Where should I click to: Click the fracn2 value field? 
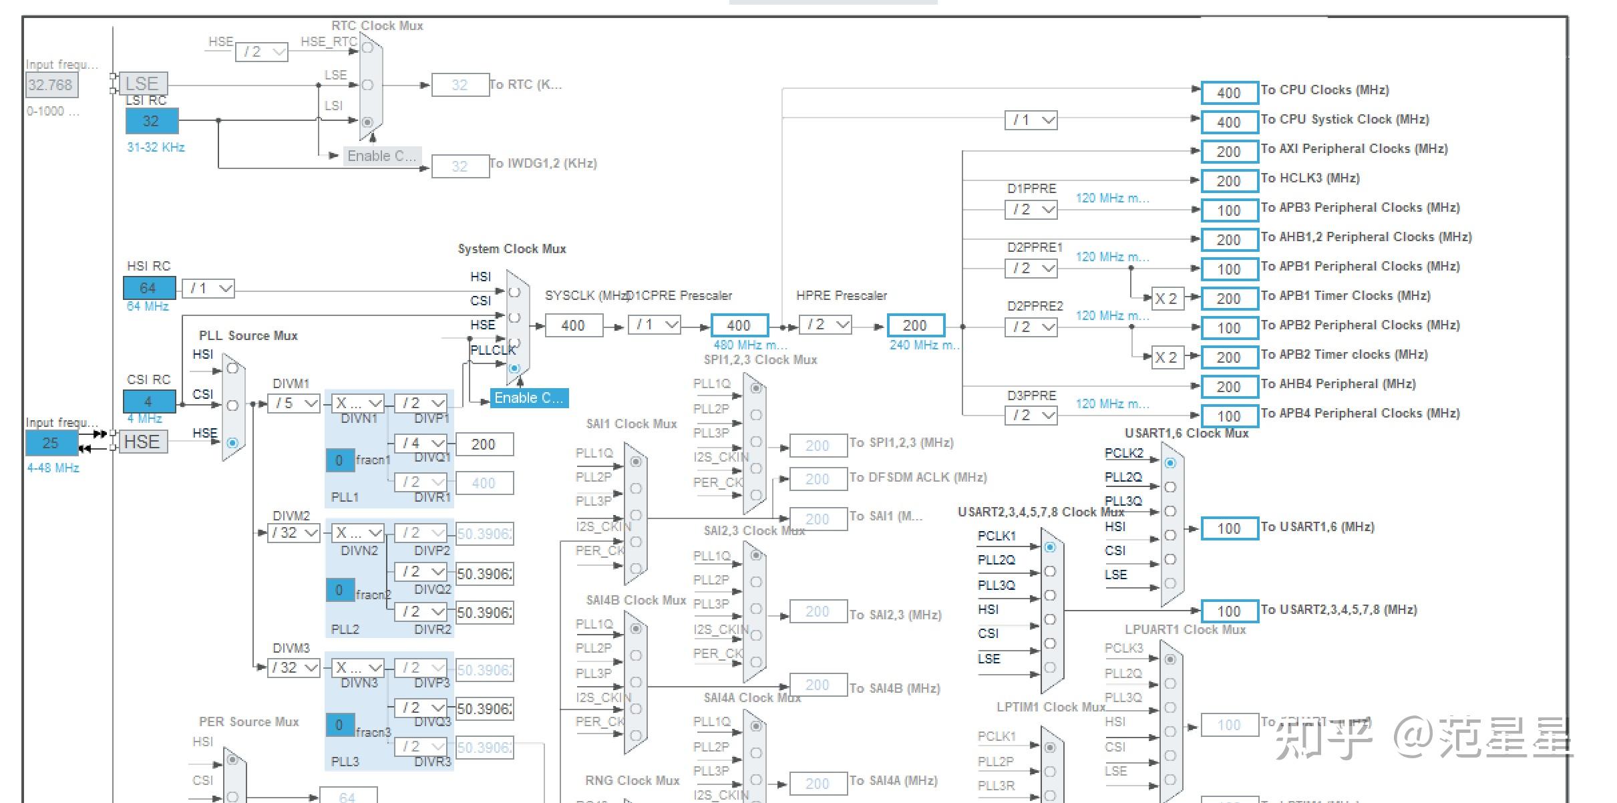(x=340, y=590)
